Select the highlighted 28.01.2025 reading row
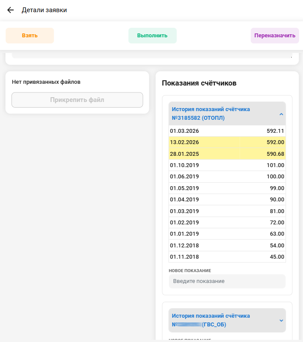 click(x=227, y=154)
